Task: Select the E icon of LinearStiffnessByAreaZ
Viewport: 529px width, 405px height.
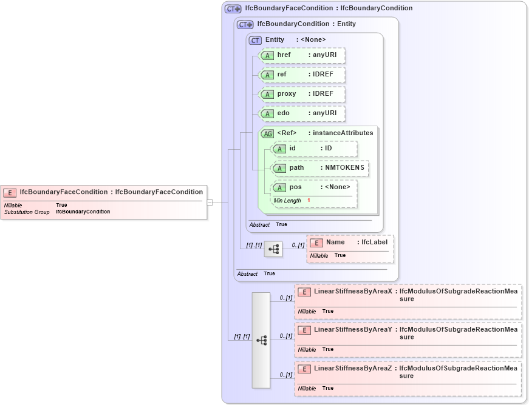Action: coord(304,368)
